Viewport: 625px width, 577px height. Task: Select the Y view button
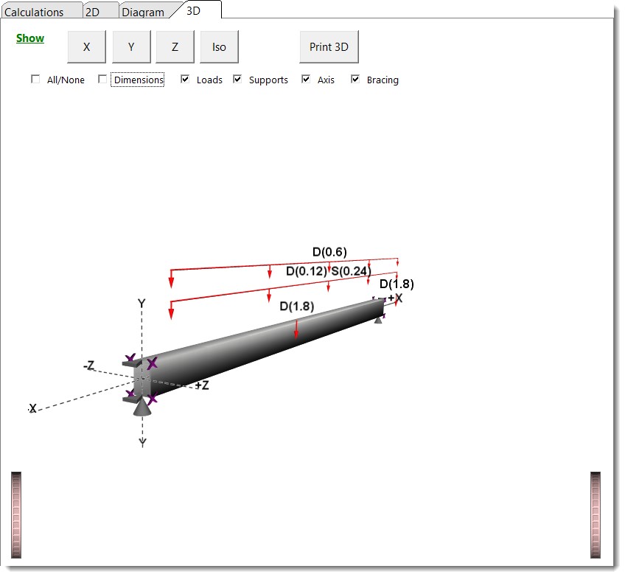point(130,46)
